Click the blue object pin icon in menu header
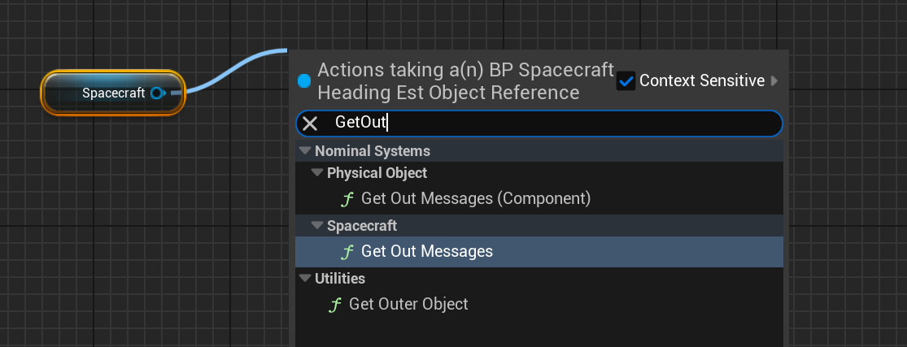This screenshot has width=907, height=347. tap(304, 81)
